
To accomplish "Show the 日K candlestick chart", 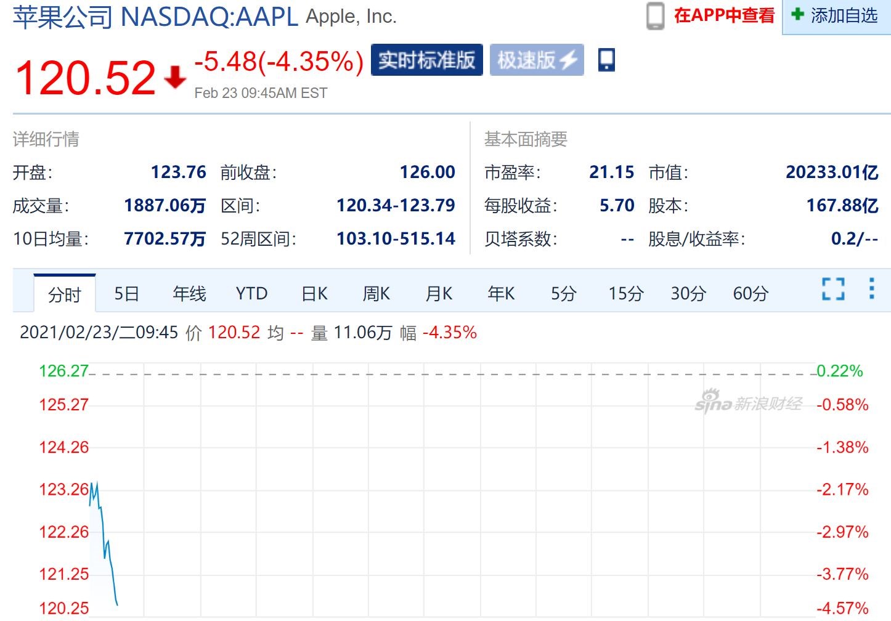I will click(x=314, y=293).
